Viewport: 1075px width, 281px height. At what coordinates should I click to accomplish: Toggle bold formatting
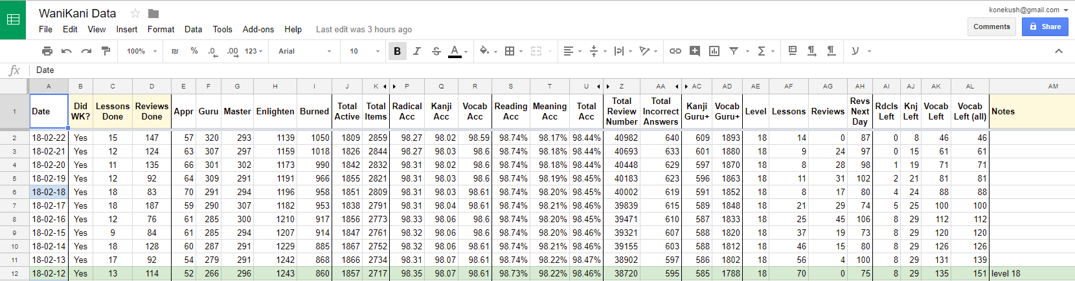coord(397,51)
